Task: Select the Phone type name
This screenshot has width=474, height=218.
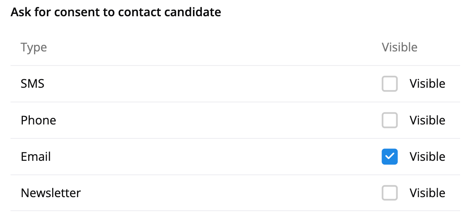Action: tap(38, 120)
